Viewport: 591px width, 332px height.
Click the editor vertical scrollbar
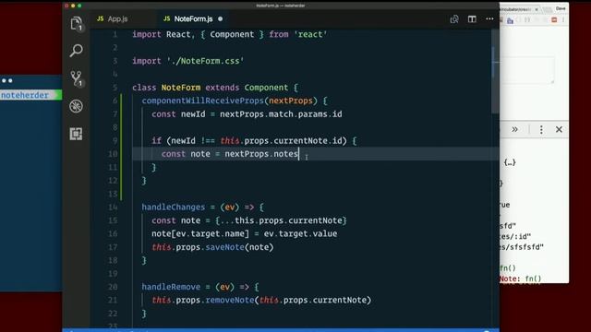tap(495, 71)
